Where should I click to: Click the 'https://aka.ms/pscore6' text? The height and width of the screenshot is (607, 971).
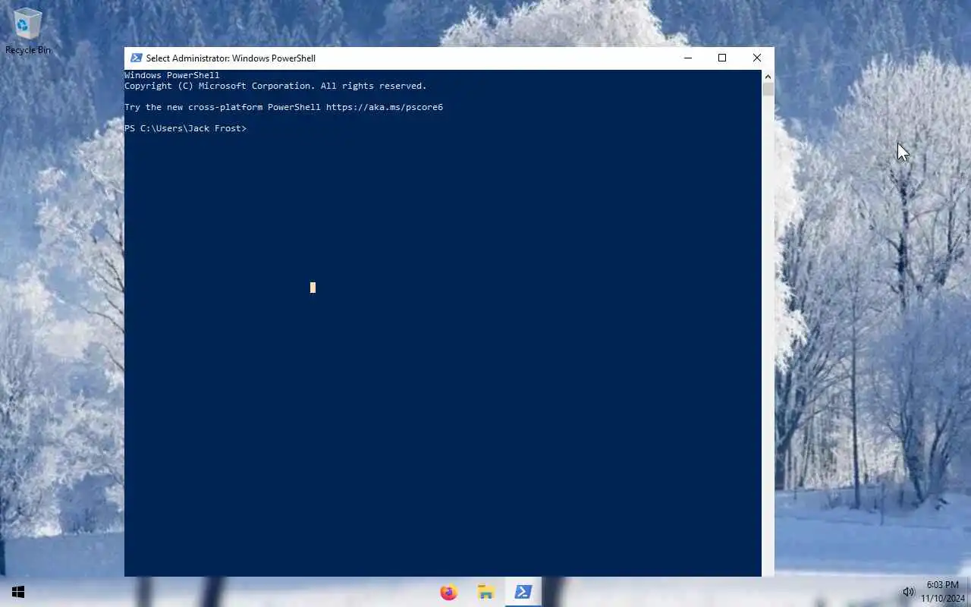click(385, 107)
